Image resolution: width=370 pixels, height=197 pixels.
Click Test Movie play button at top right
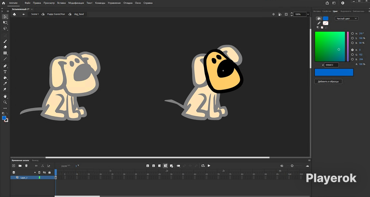(343, 3)
